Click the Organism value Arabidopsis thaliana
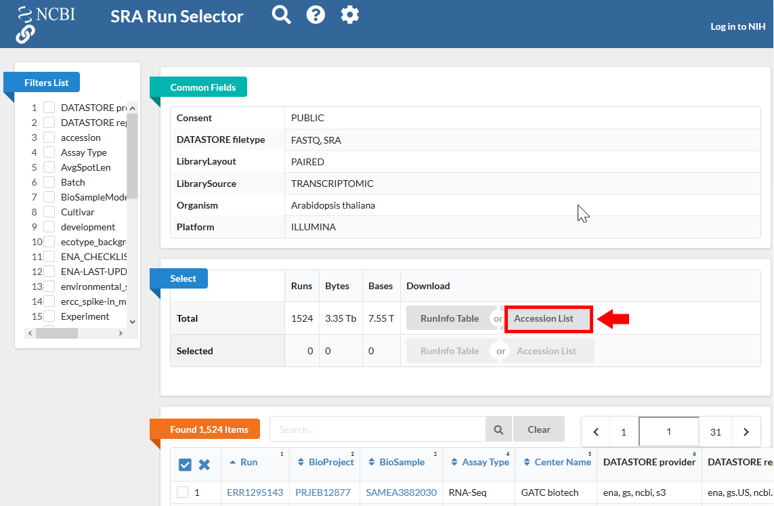 pos(333,205)
